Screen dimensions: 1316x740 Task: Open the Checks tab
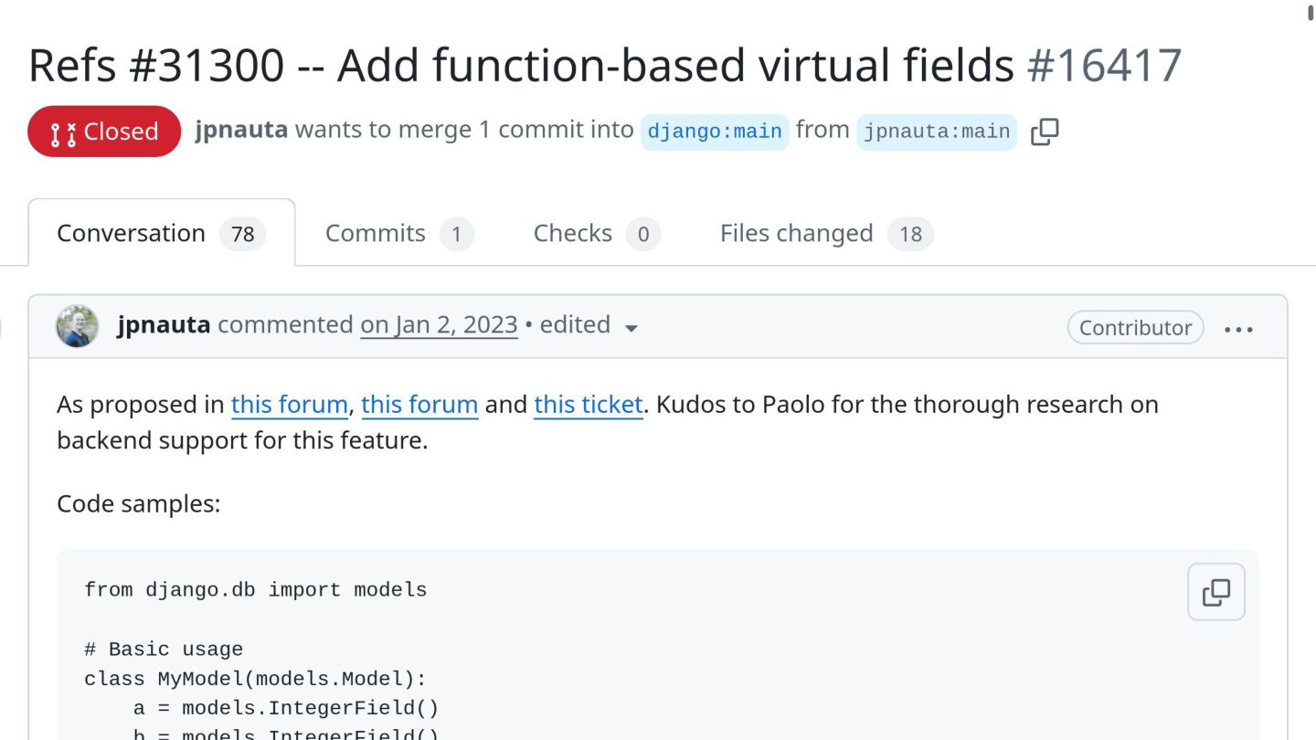(597, 234)
